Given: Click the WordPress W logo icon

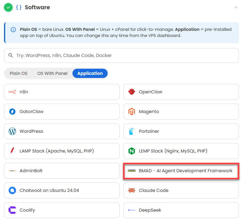Looking at the screenshot, I should (x=12, y=131).
